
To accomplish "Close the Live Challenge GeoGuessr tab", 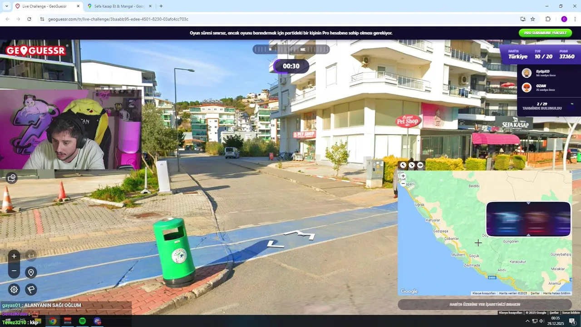I will (78, 6).
